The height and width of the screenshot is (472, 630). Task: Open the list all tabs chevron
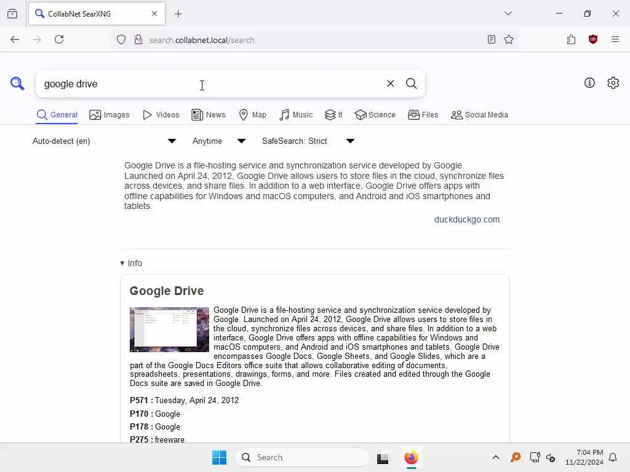[x=508, y=14]
